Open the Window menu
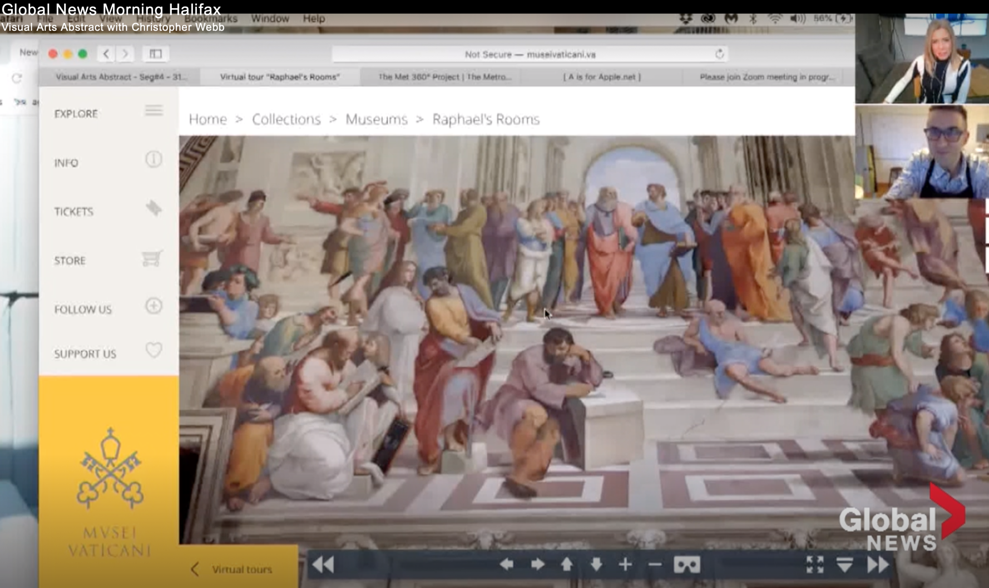This screenshot has width=989, height=588. 270,19
